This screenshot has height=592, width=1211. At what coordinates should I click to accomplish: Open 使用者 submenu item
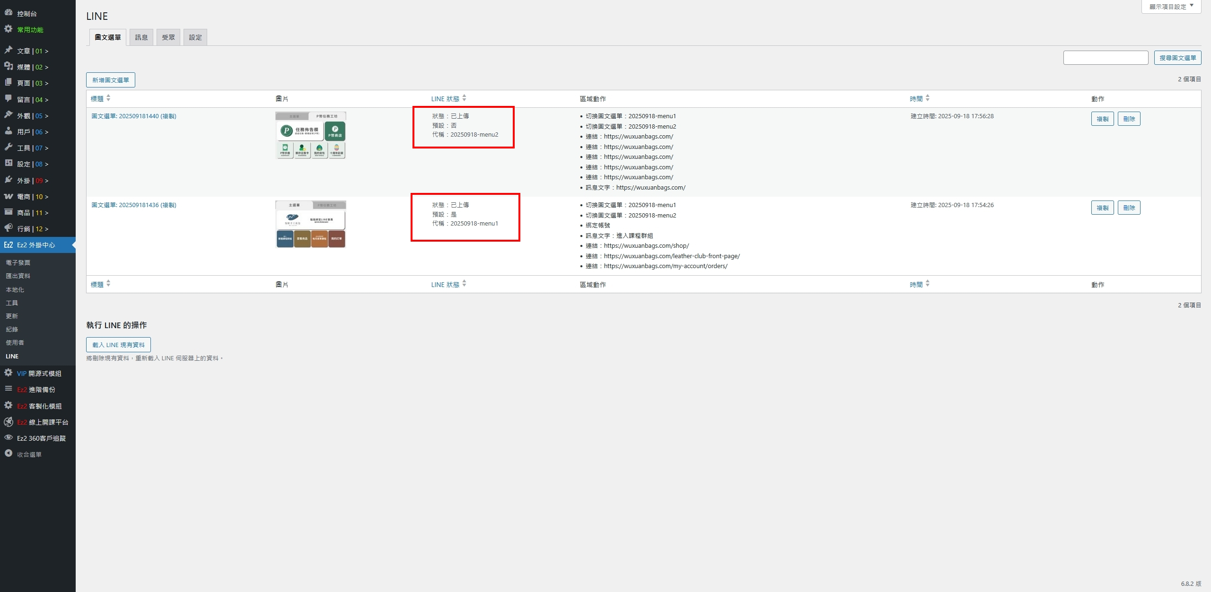(15, 342)
